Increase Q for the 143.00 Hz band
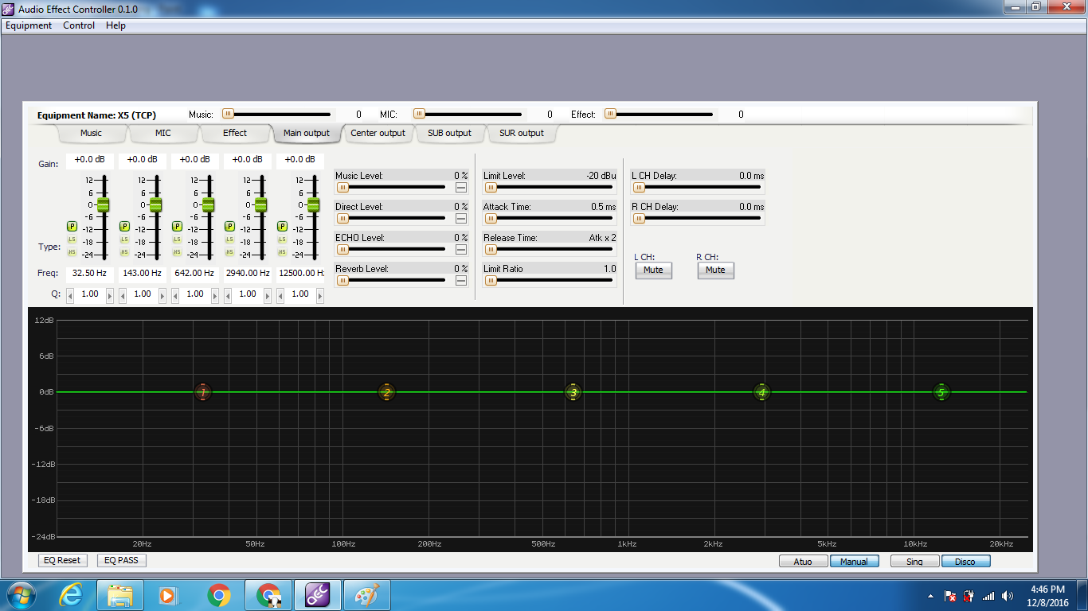 click(x=162, y=295)
